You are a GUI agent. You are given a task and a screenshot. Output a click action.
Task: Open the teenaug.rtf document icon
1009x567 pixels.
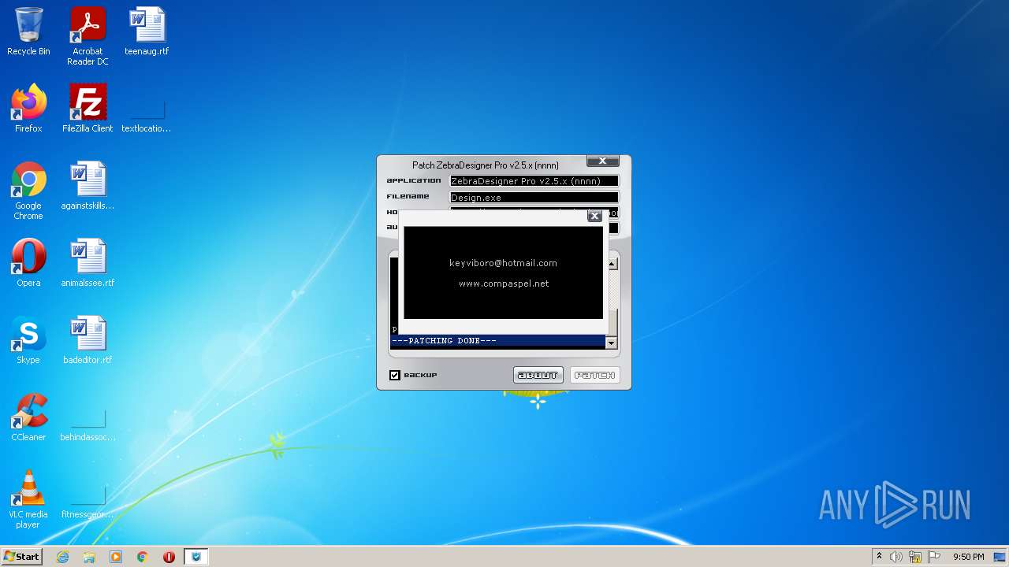coord(147,31)
